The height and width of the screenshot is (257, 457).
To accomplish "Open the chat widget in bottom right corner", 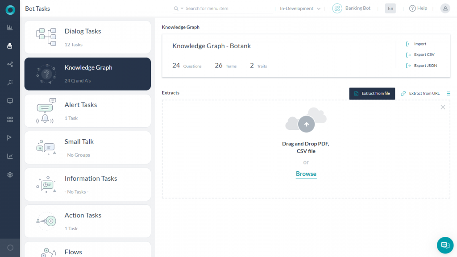I will click(445, 245).
